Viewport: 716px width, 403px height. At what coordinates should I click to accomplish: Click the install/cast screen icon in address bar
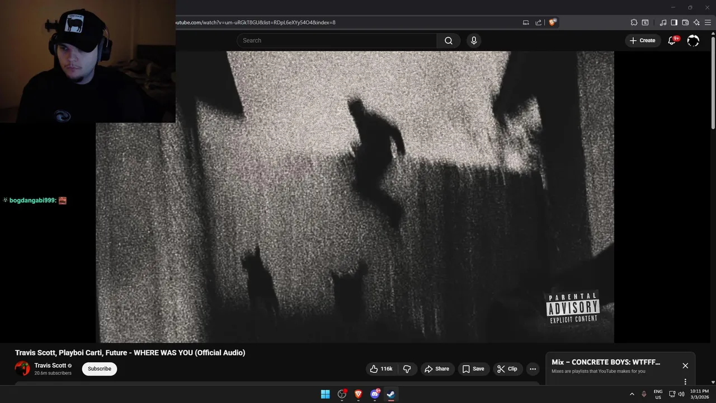(x=526, y=22)
